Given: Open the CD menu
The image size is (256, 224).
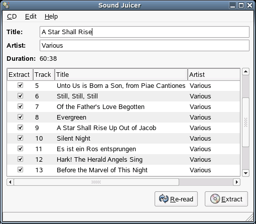Looking at the screenshot, I should tap(12, 17).
